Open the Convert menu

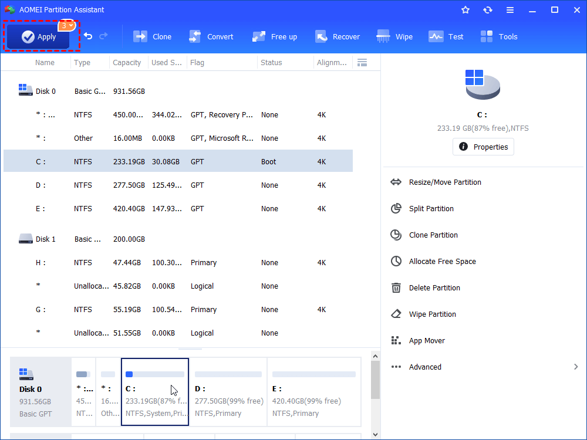[x=211, y=36]
